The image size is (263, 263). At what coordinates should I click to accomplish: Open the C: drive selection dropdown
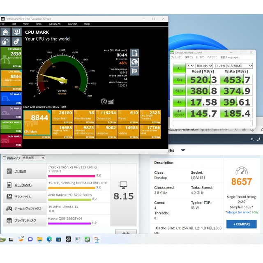(x=233, y=66)
